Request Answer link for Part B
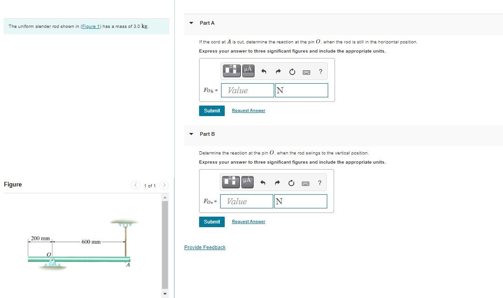503x298 pixels. 249,222
